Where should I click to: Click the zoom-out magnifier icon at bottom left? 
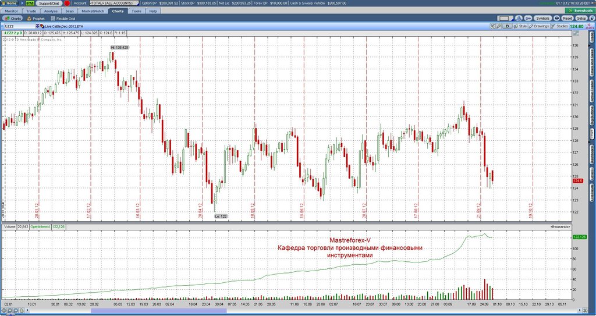click(15, 311)
